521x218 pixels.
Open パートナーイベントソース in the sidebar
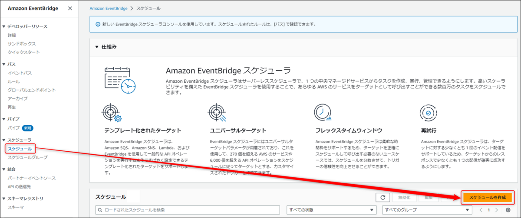31,178
